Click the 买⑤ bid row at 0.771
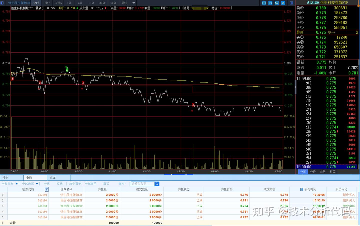This screenshot has height=226, width=360. (327, 57)
